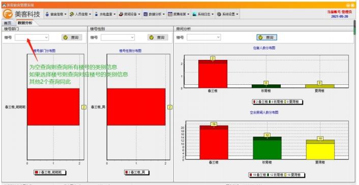Click the '2 春兰楼_男' legend under 楼号性别分布图
The image size is (359, 185).
click(x=137, y=172)
